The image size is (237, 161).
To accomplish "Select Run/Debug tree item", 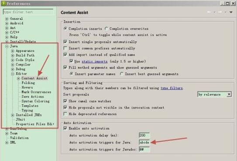I will point(18,129).
